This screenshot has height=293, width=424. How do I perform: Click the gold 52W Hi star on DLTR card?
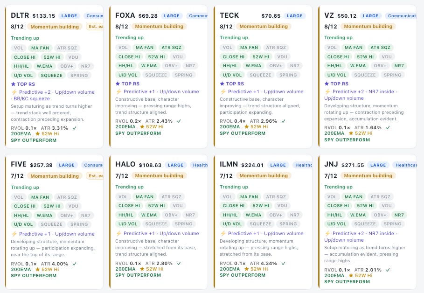38,133
